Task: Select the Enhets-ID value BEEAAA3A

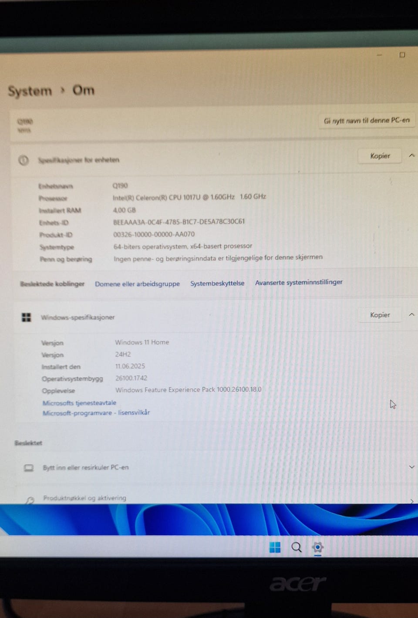Action: click(x=179, y=222)
